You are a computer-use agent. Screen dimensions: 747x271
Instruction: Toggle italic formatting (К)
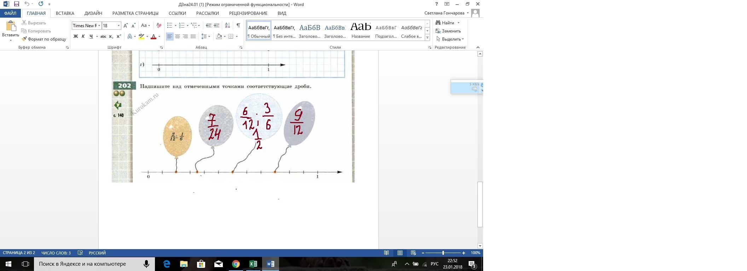(x=83, y=36)
